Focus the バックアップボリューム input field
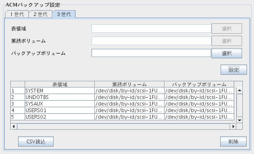The image size is (254, 154). (151, 53)
